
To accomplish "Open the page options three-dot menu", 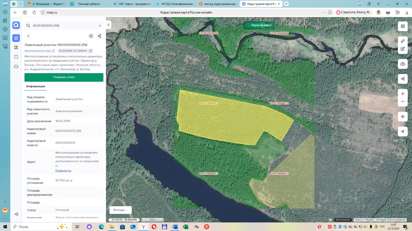I will point(324,12).
